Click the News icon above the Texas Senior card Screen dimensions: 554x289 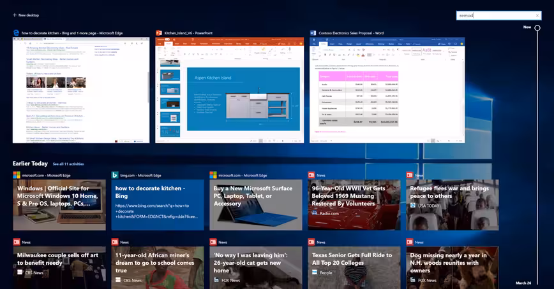(x=311, y=242)
